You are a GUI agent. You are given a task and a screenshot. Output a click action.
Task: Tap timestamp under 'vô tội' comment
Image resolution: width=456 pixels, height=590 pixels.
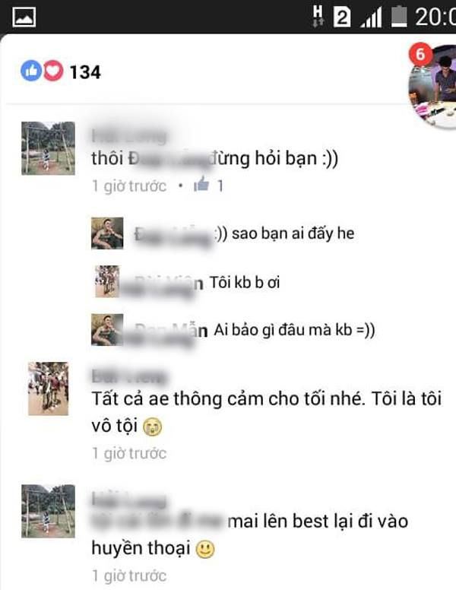[129, 453]
